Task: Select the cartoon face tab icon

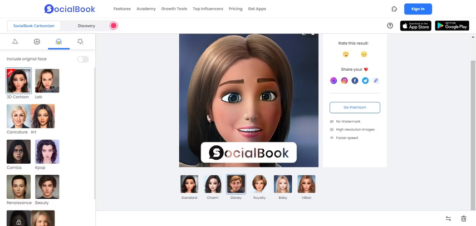Action: click(x=58, y=42)
